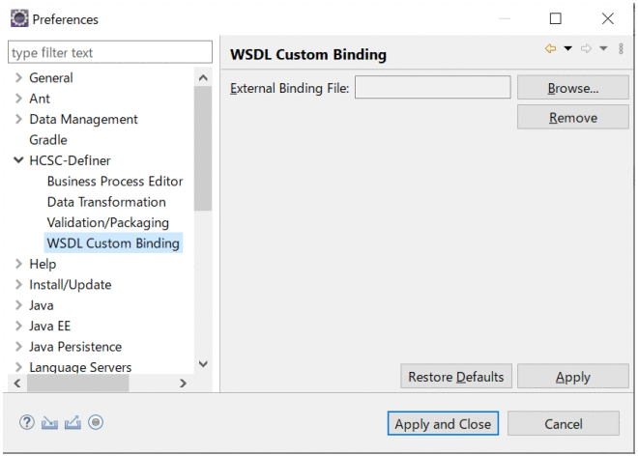Open the forward history dropdown arrow
638x456 pixels.
(x=603, y=49)
